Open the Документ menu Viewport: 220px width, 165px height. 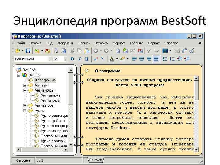click(65, 43)
